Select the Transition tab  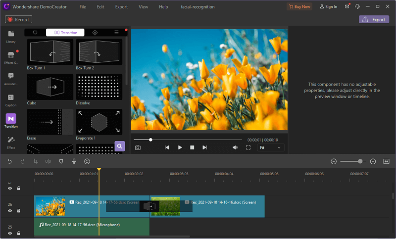tap(65, 33)
